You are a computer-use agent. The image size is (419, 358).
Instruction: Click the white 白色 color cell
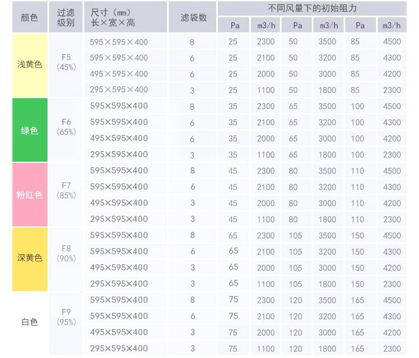click(x=30, y=322)
